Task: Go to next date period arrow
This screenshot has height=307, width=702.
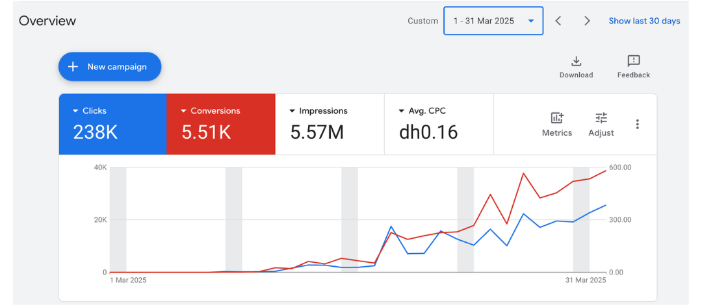Action: pyautogui.click(x=587, y=21)
